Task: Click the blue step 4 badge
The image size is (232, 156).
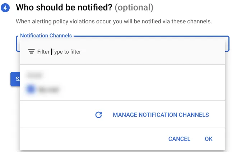Action: 5,7
